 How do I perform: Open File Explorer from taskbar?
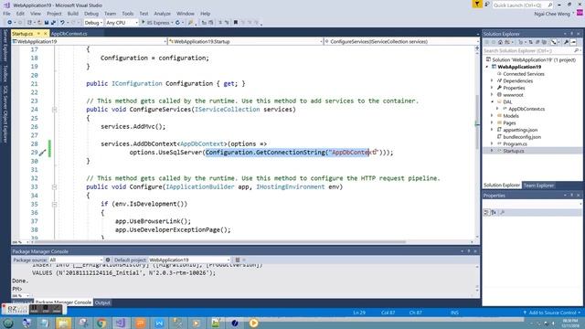(63, 323)
